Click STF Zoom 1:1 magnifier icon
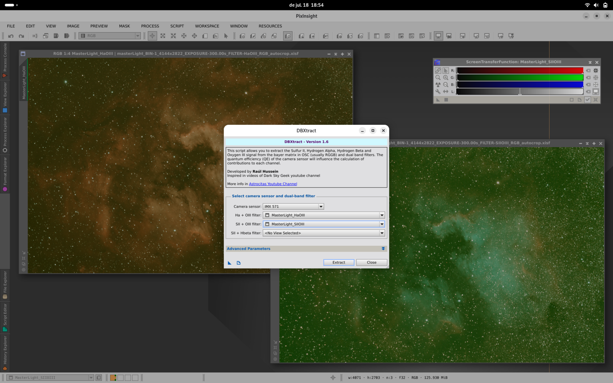 pos(438,77)
